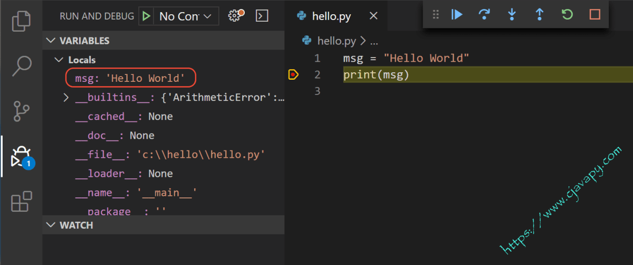Select the __cached__: None variable
Image resolution: width=633 pixels, height=265 pixels.
point(123,117)
